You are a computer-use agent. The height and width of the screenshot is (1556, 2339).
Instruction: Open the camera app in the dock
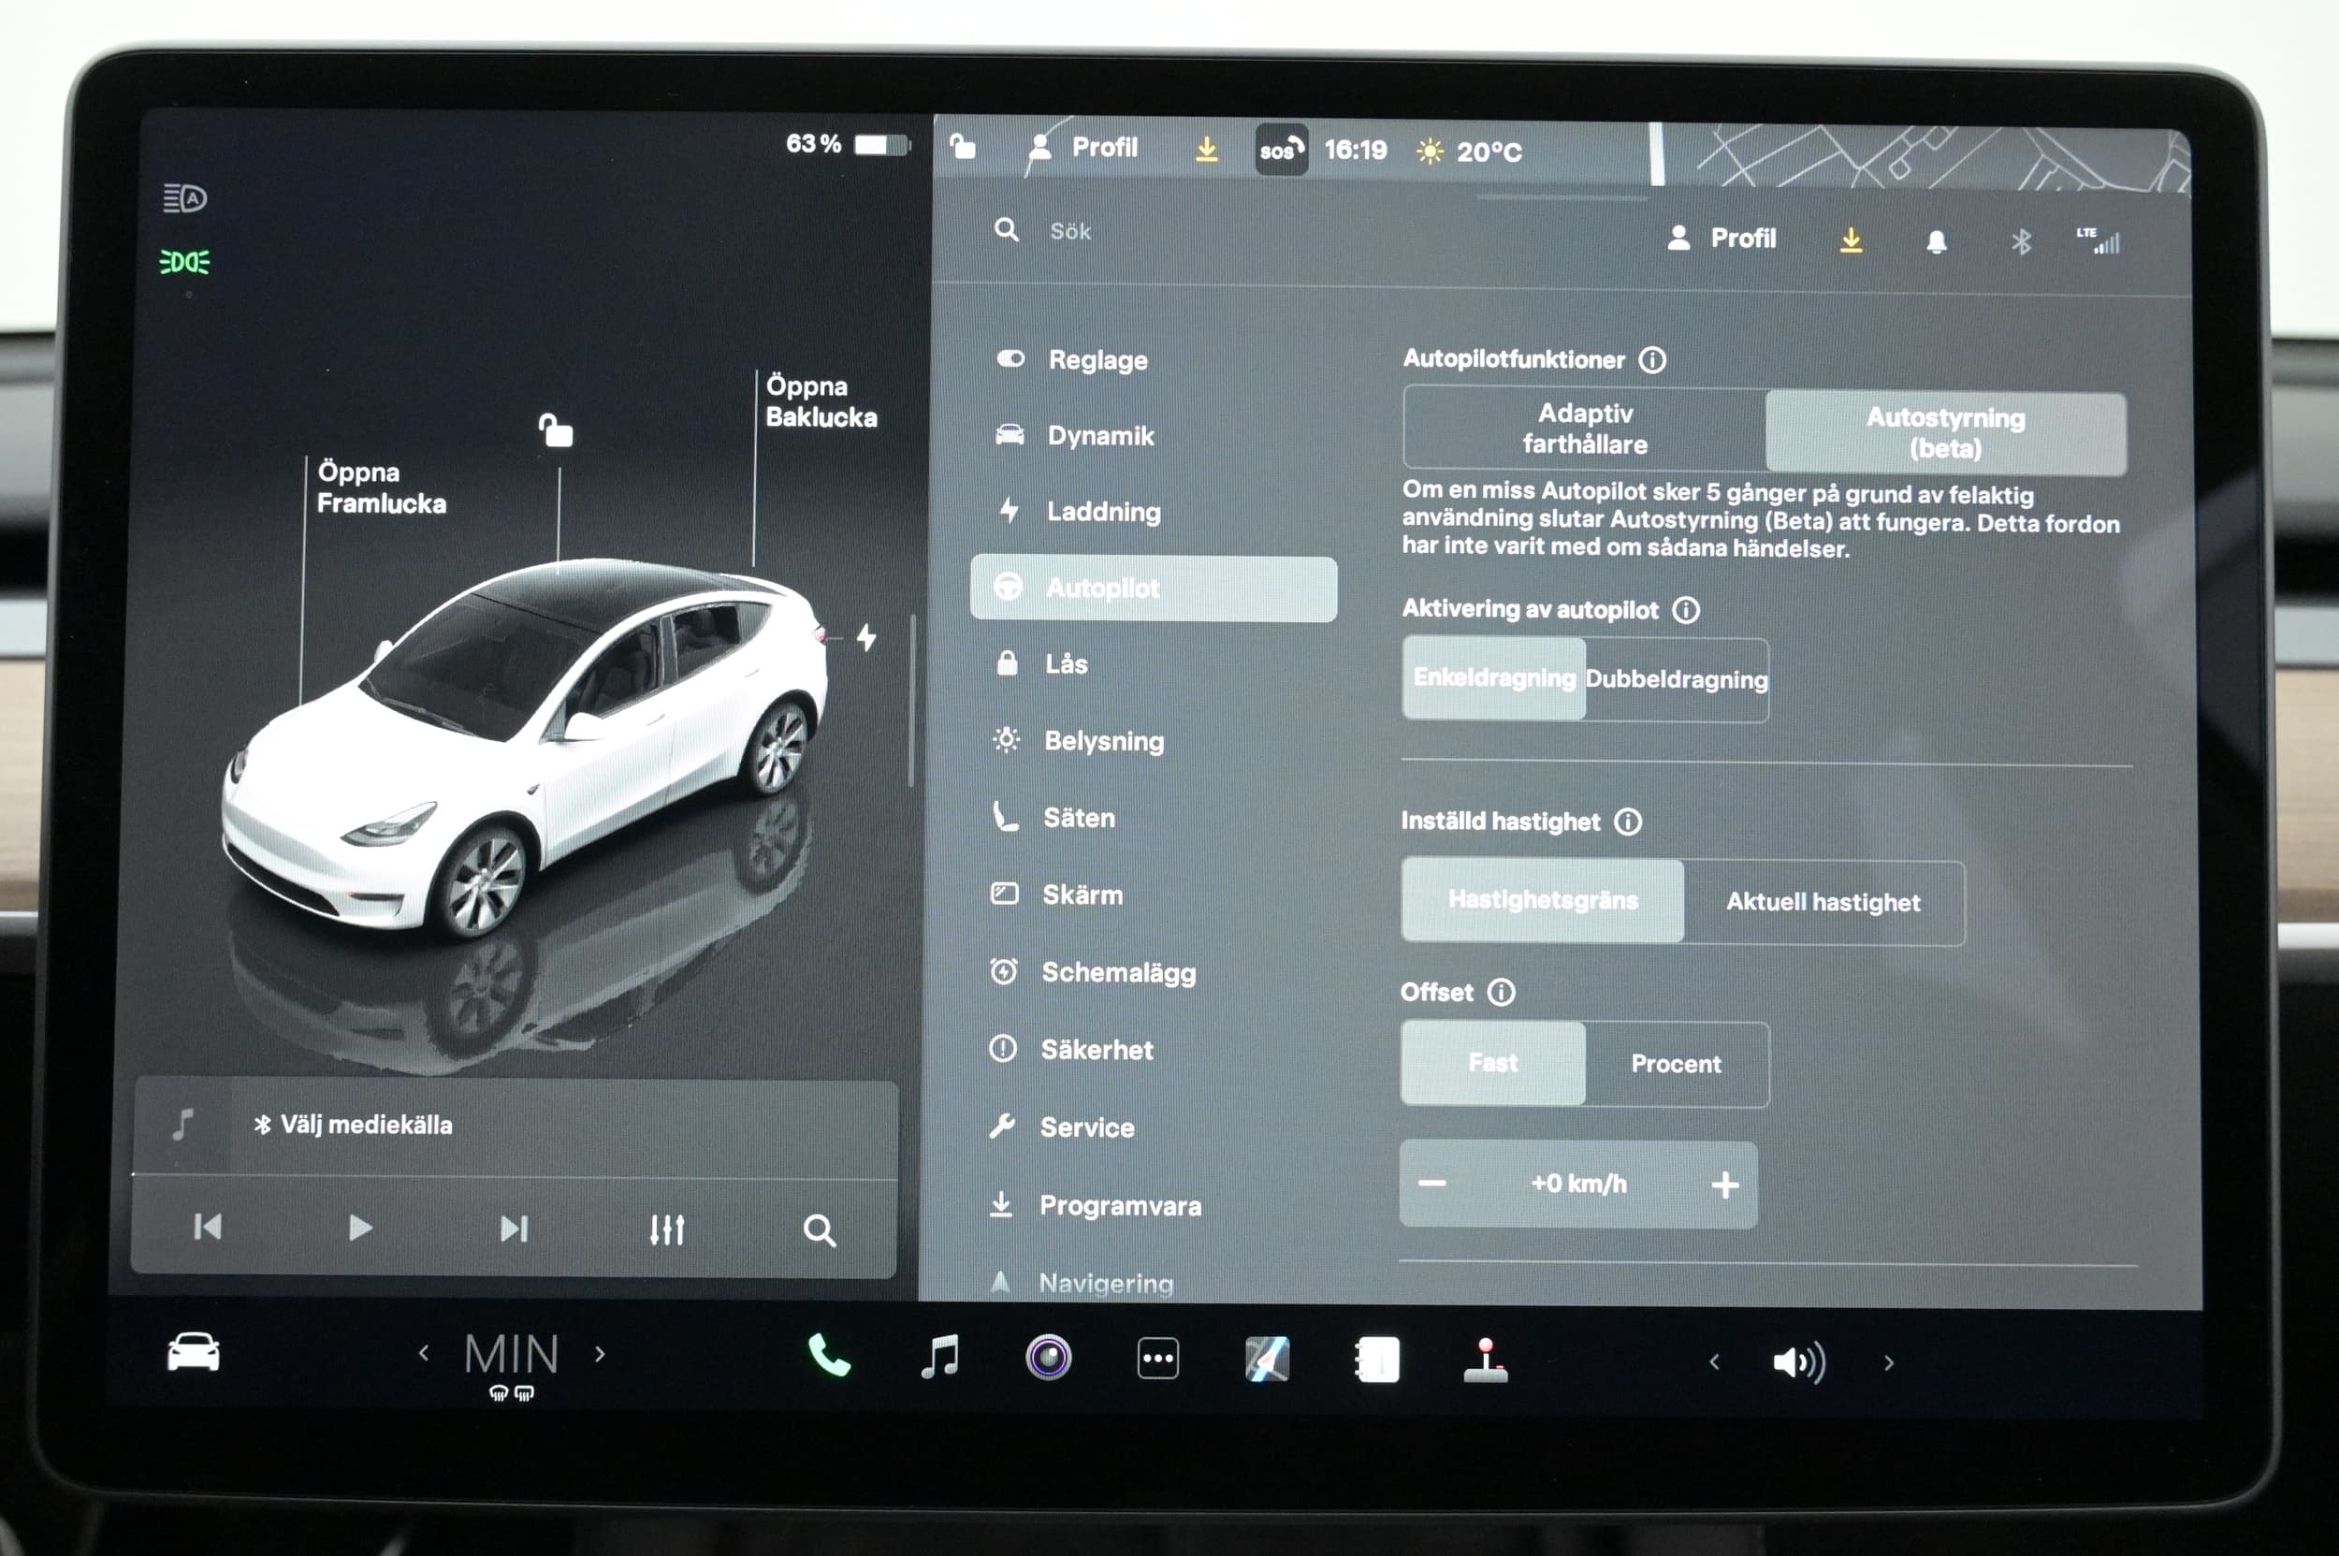coord(1048,1358)
